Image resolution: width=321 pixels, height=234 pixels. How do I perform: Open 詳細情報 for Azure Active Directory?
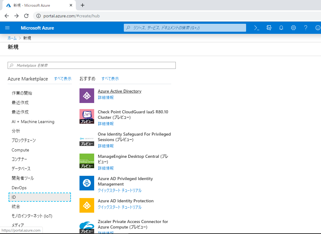coord(106,97)
